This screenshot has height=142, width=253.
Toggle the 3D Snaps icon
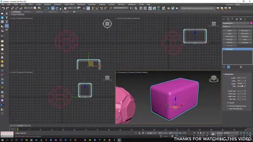93,8
